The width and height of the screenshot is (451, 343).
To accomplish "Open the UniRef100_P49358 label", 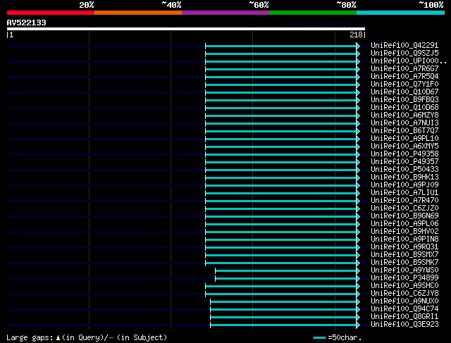I will pos(404,154).
